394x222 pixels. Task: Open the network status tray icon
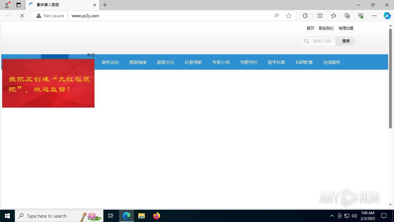(347, 216)
